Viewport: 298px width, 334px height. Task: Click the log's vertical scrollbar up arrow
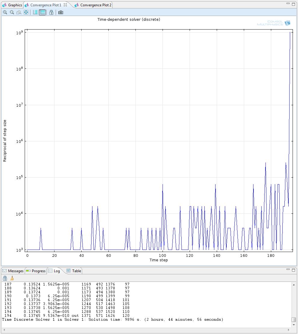click(294, 285)
